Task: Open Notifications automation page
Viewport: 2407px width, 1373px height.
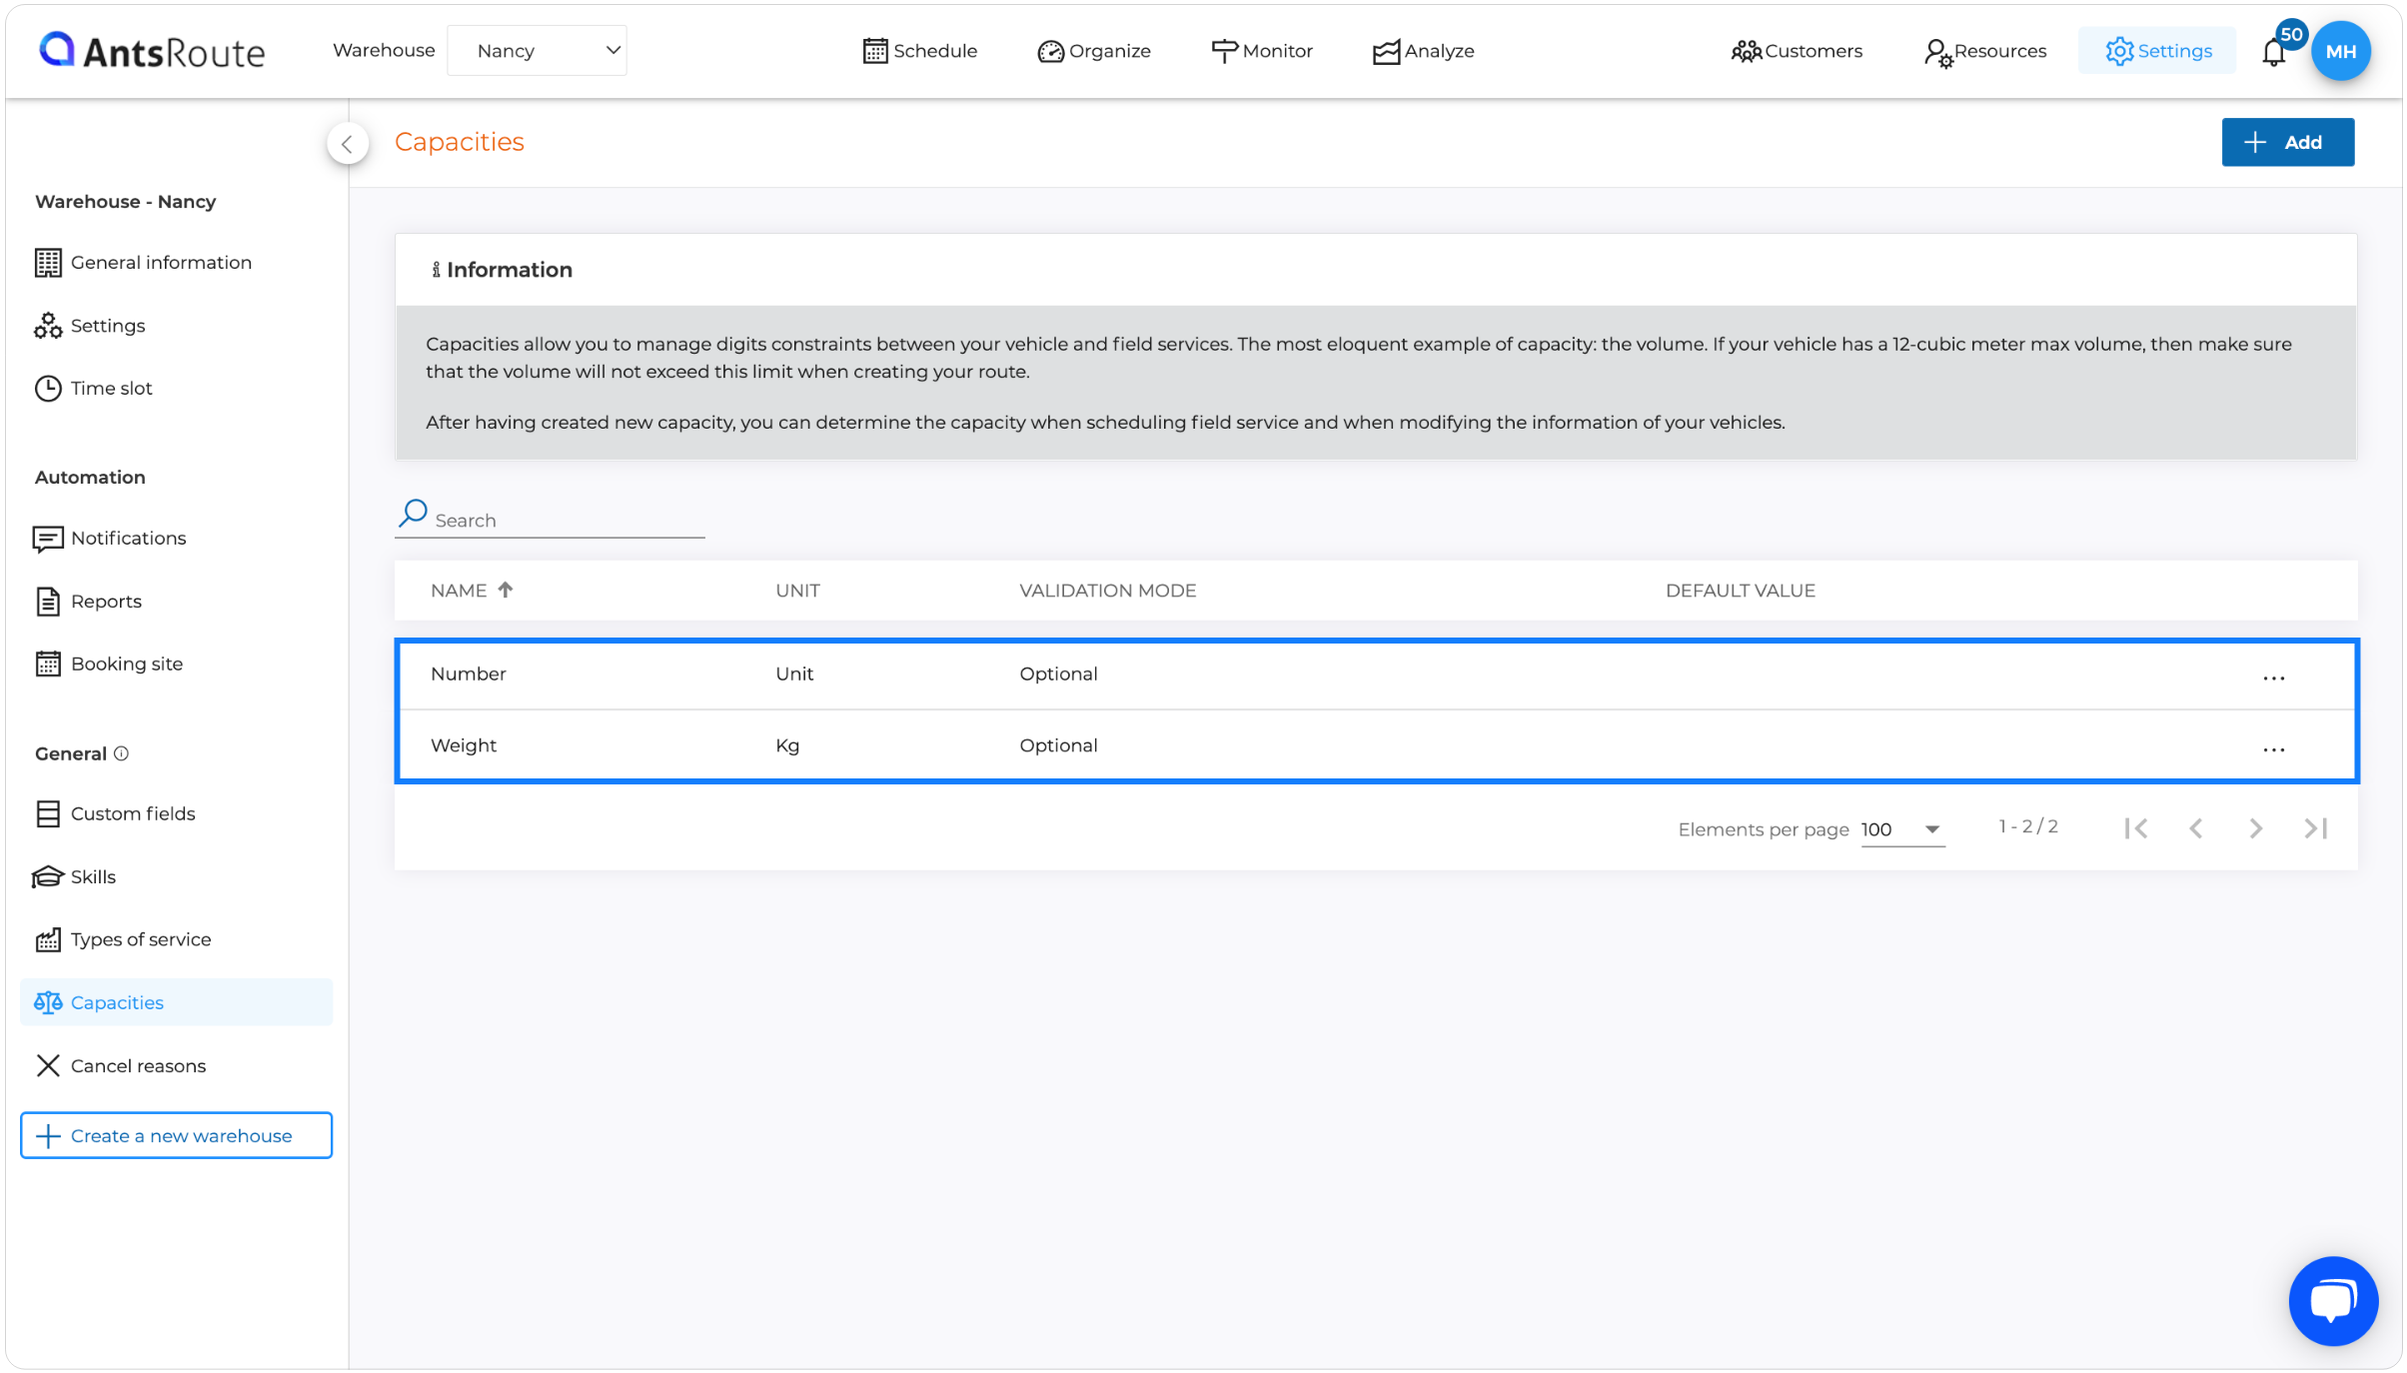Action: (x=110, y=539)
